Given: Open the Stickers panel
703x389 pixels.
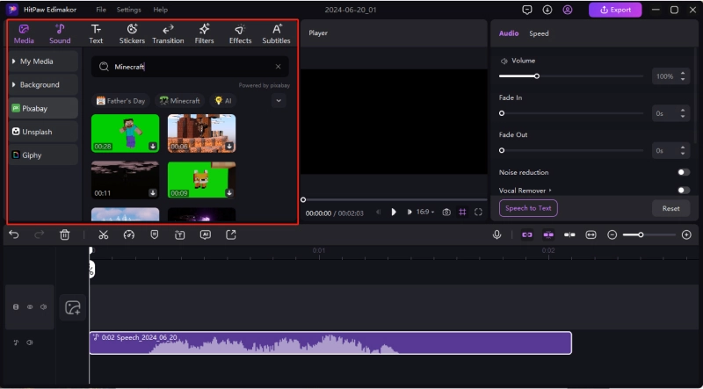Looking at the screenshot, I should [x=132, y=33].
